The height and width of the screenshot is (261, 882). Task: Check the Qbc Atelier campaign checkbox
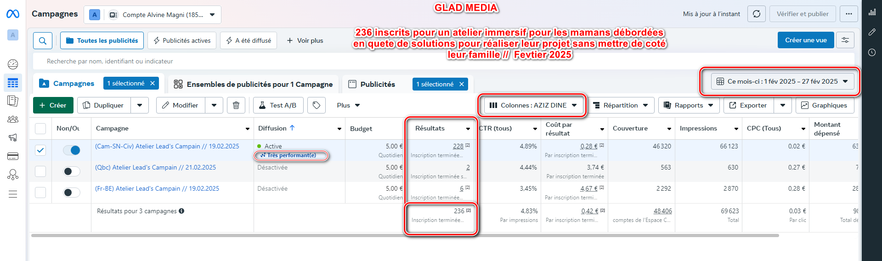pyautogui.click(x=40, y=171)
